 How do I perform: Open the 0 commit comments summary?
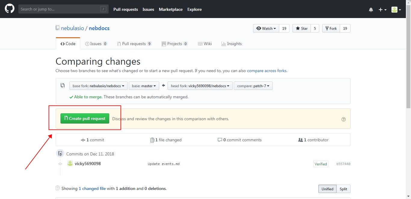[240, 140]
